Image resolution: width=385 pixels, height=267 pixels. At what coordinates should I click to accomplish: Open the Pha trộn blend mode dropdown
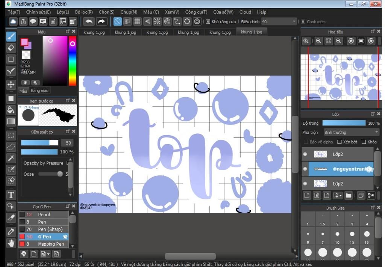352,132
